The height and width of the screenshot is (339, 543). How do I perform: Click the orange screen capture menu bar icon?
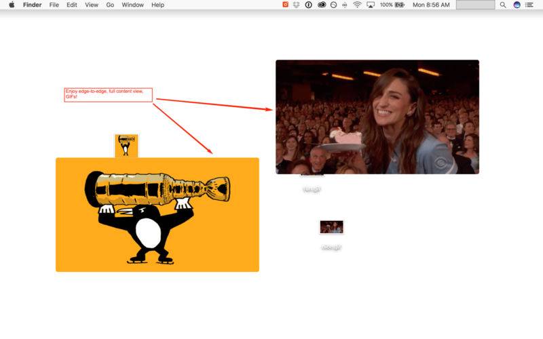point(285,5)
